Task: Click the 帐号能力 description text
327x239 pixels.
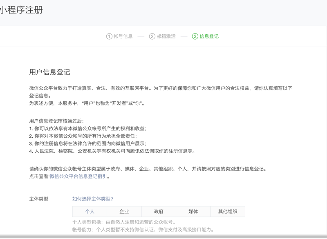Action: coord(143,230)
